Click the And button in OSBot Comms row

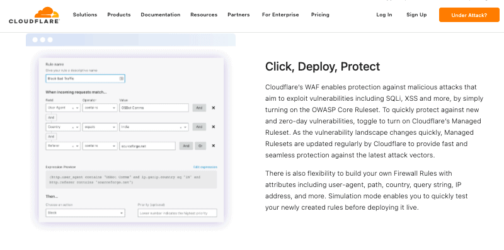(x=199, y=108)
